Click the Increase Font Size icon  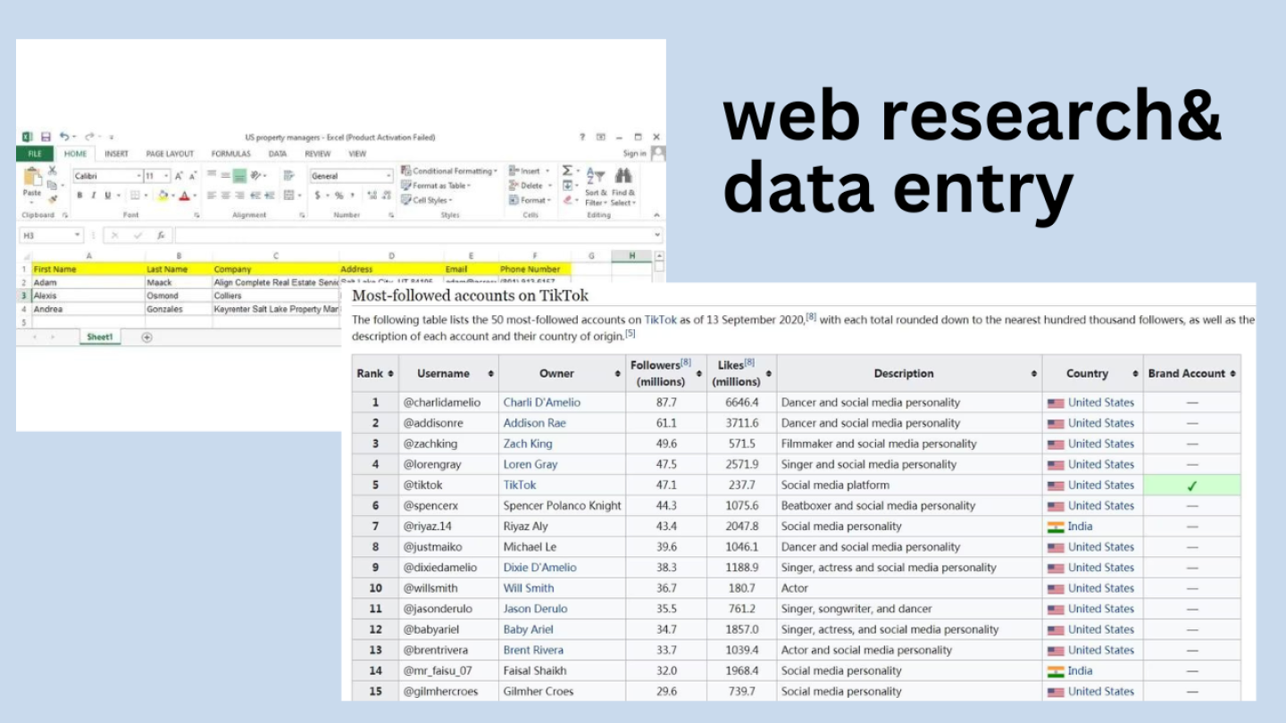[178, 176]
